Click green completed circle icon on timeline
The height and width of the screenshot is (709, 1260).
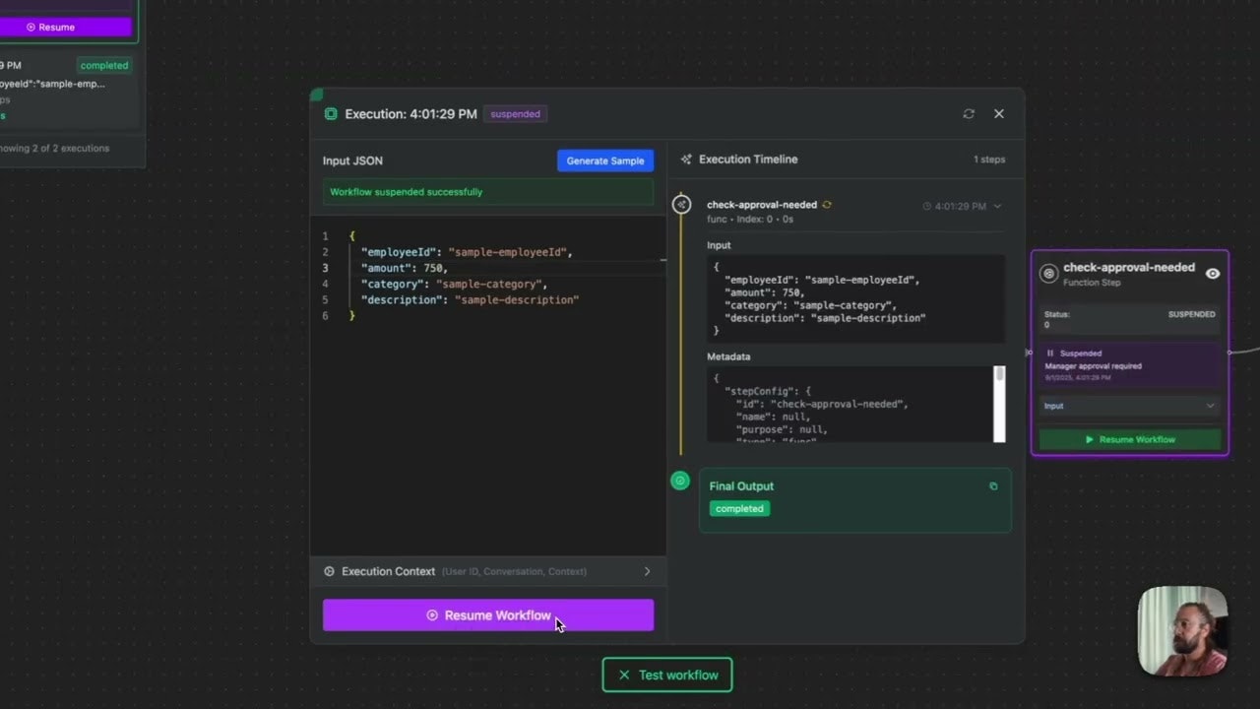pyautogui.click(x=680, y=481)
